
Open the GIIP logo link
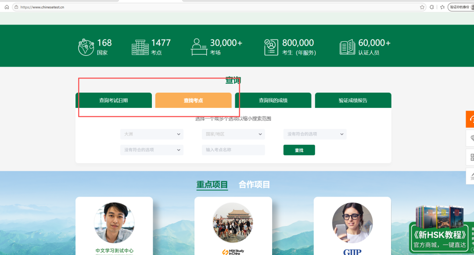point(352,252)
